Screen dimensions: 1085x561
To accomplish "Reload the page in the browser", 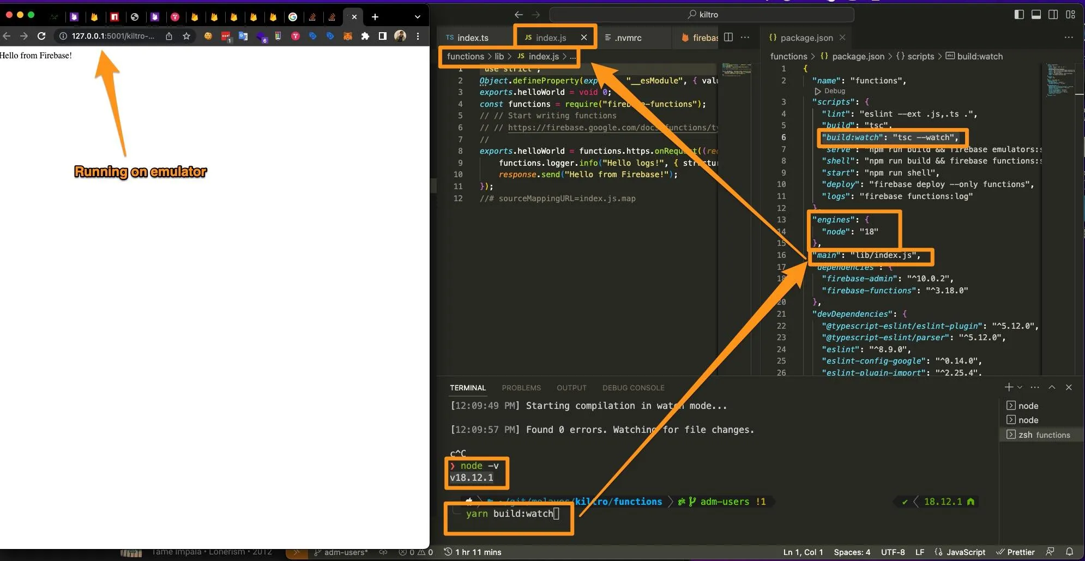I will pos(41,36).
